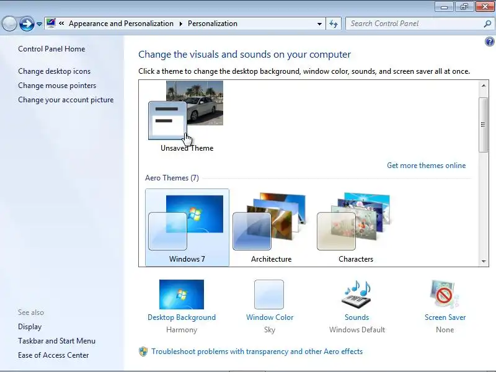Open Help with the question mark icon

(x=489, y=42)
